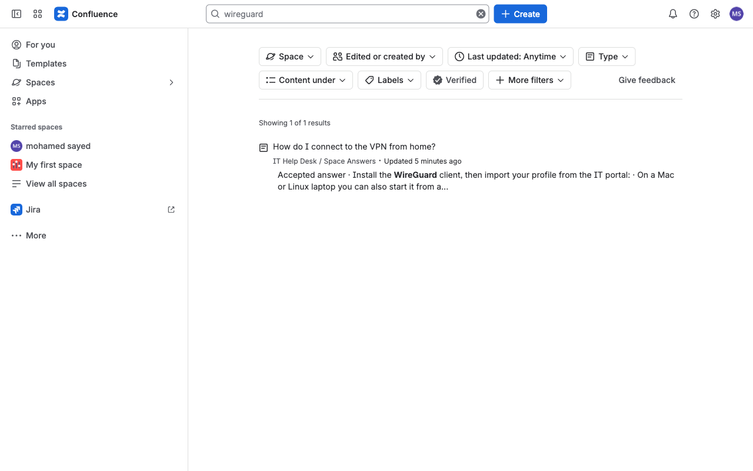Image resolution: width=753 pixels, height=471 pixels.
Task: Open Apps in sidebar
Action: [x=94, y=101]
